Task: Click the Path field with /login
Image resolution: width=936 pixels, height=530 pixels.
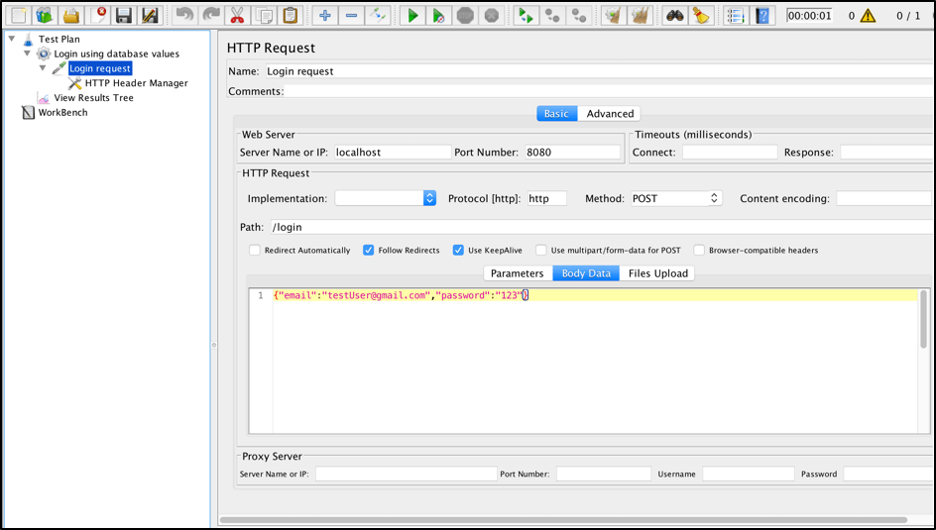Action: tap(602, 227)
